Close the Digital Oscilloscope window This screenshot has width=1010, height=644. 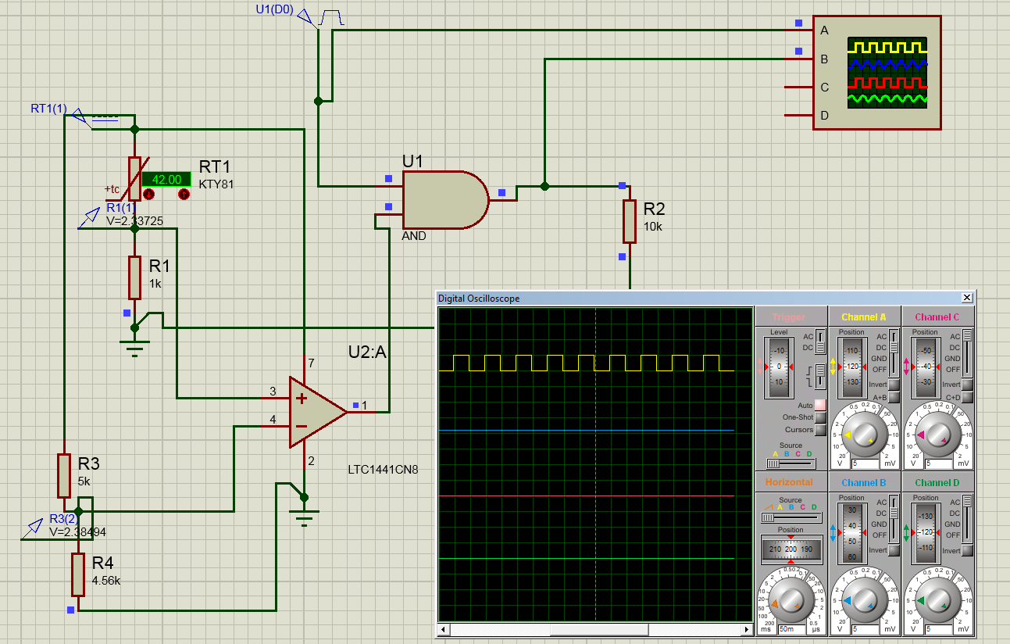(x=967, y=298)
